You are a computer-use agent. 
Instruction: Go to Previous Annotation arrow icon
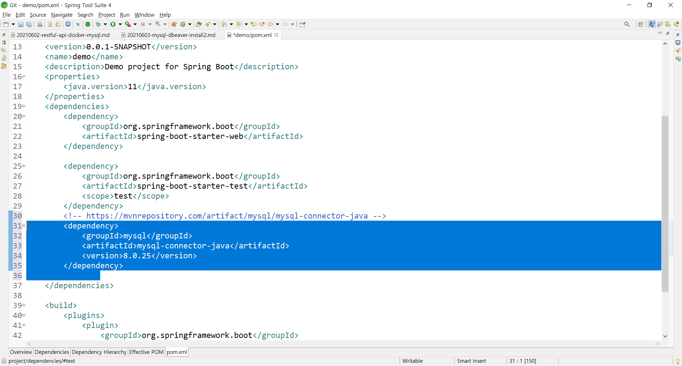pos(239,24)
